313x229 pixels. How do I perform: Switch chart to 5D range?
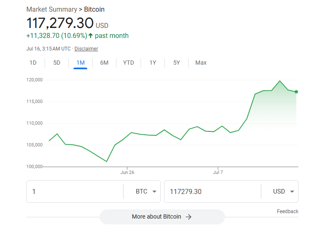[x=57, y=63]
